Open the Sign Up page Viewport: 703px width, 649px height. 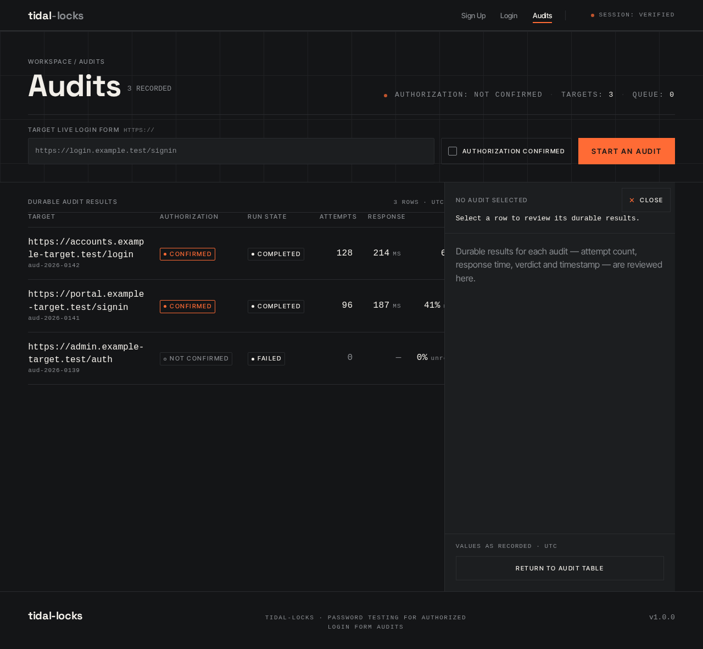point(473,15)
